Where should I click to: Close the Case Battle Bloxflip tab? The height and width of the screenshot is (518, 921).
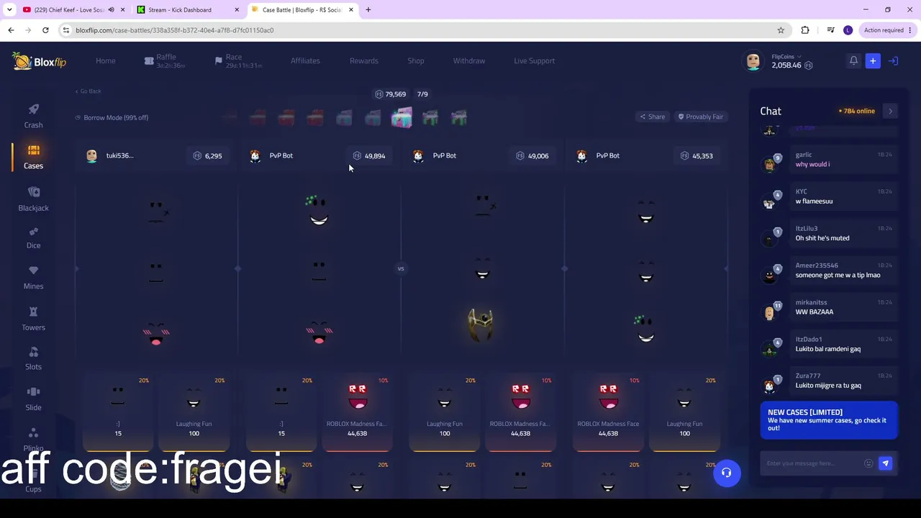tap(351, 10)
